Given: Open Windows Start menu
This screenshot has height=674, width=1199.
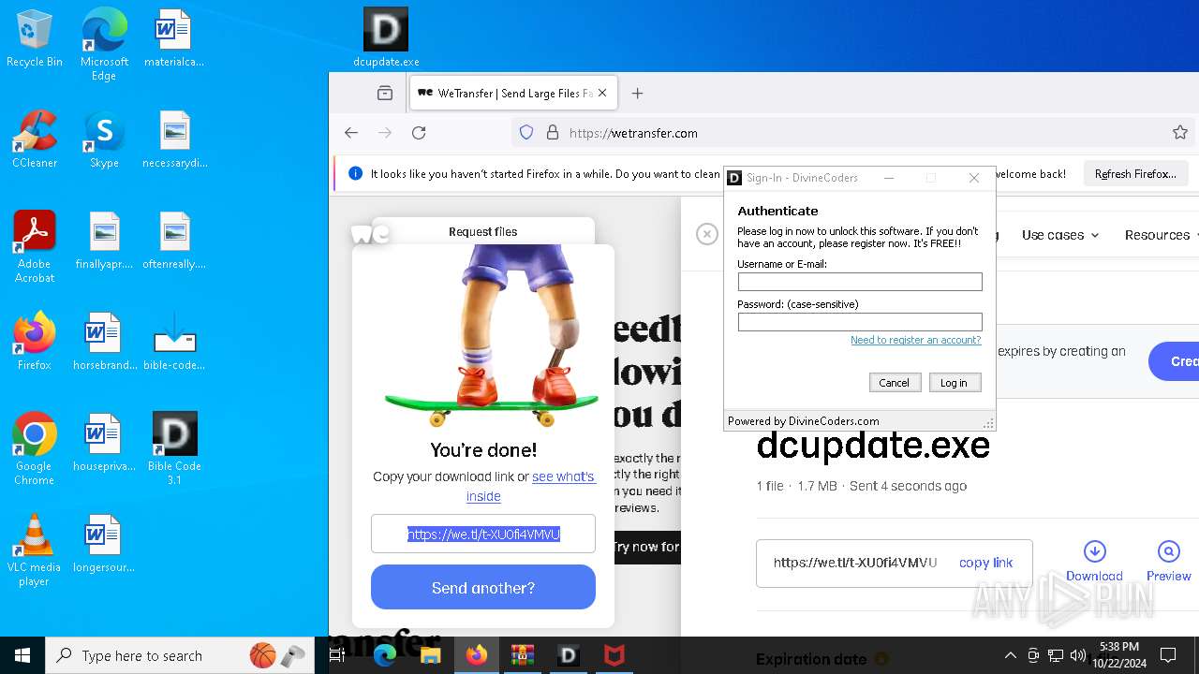Looking at the screenshot, I should 22,655.
